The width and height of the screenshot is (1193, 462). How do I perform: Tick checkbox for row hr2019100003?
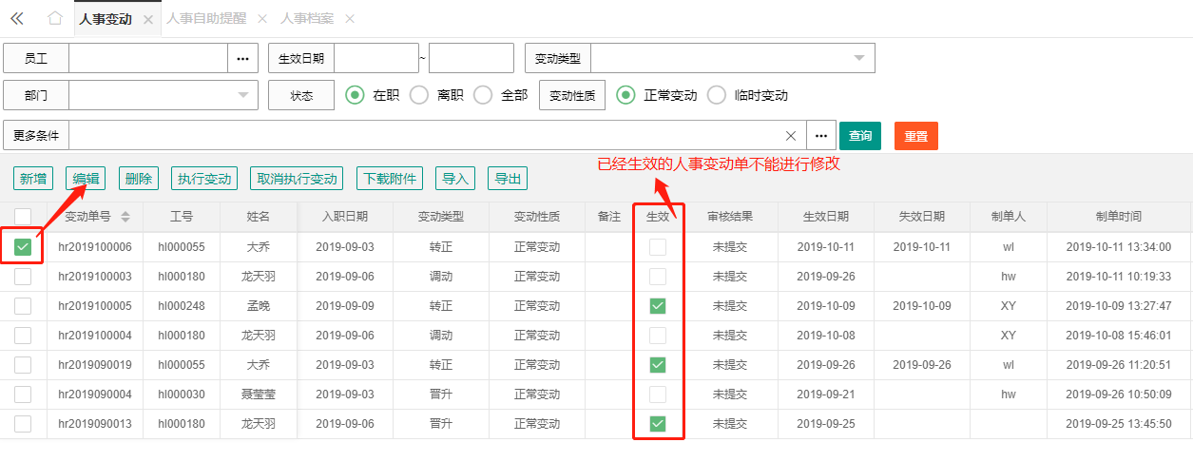tap(23, 277)
